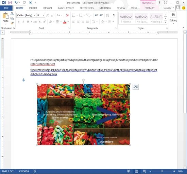Viewport: 187px width, 174px height.
Task: Open the Picture Tools FORMAT tab
Action: (150, 8)
